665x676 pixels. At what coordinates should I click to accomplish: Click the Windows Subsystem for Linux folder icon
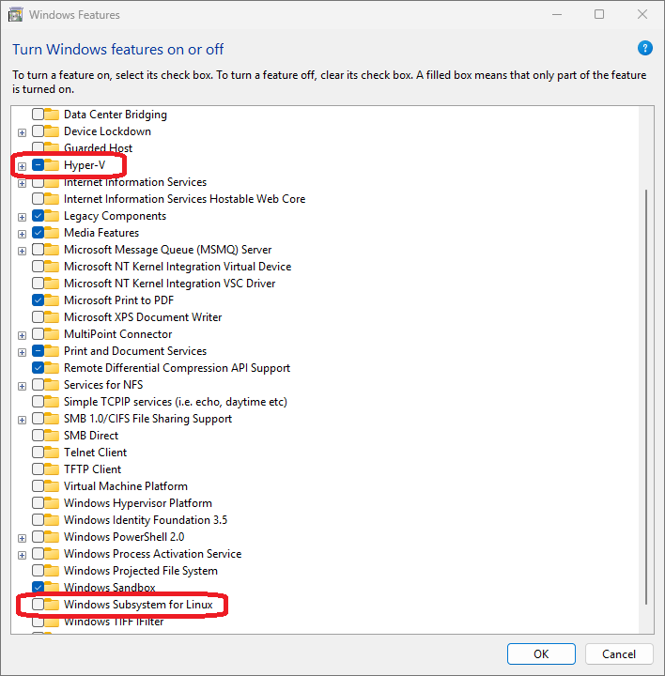(x=52, y=605)
